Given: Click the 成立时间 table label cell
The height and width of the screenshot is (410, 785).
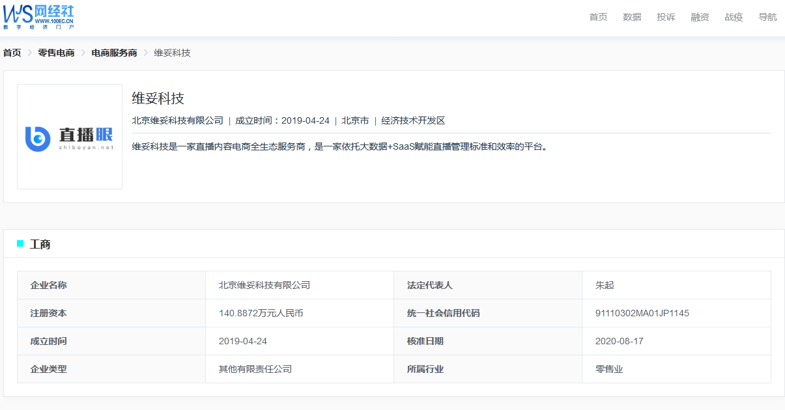Looking at the screenshot, I should [111, 341].
